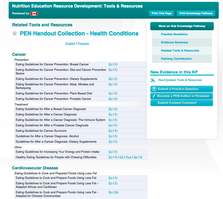Screen dimensions: 223x199
Task: Click Submit Content Comment button
Action: tap(182, 103)
